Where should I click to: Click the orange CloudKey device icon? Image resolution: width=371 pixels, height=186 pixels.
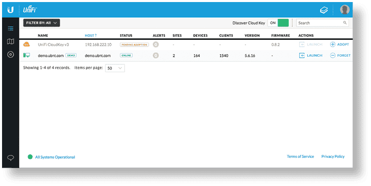click(27, 44)
